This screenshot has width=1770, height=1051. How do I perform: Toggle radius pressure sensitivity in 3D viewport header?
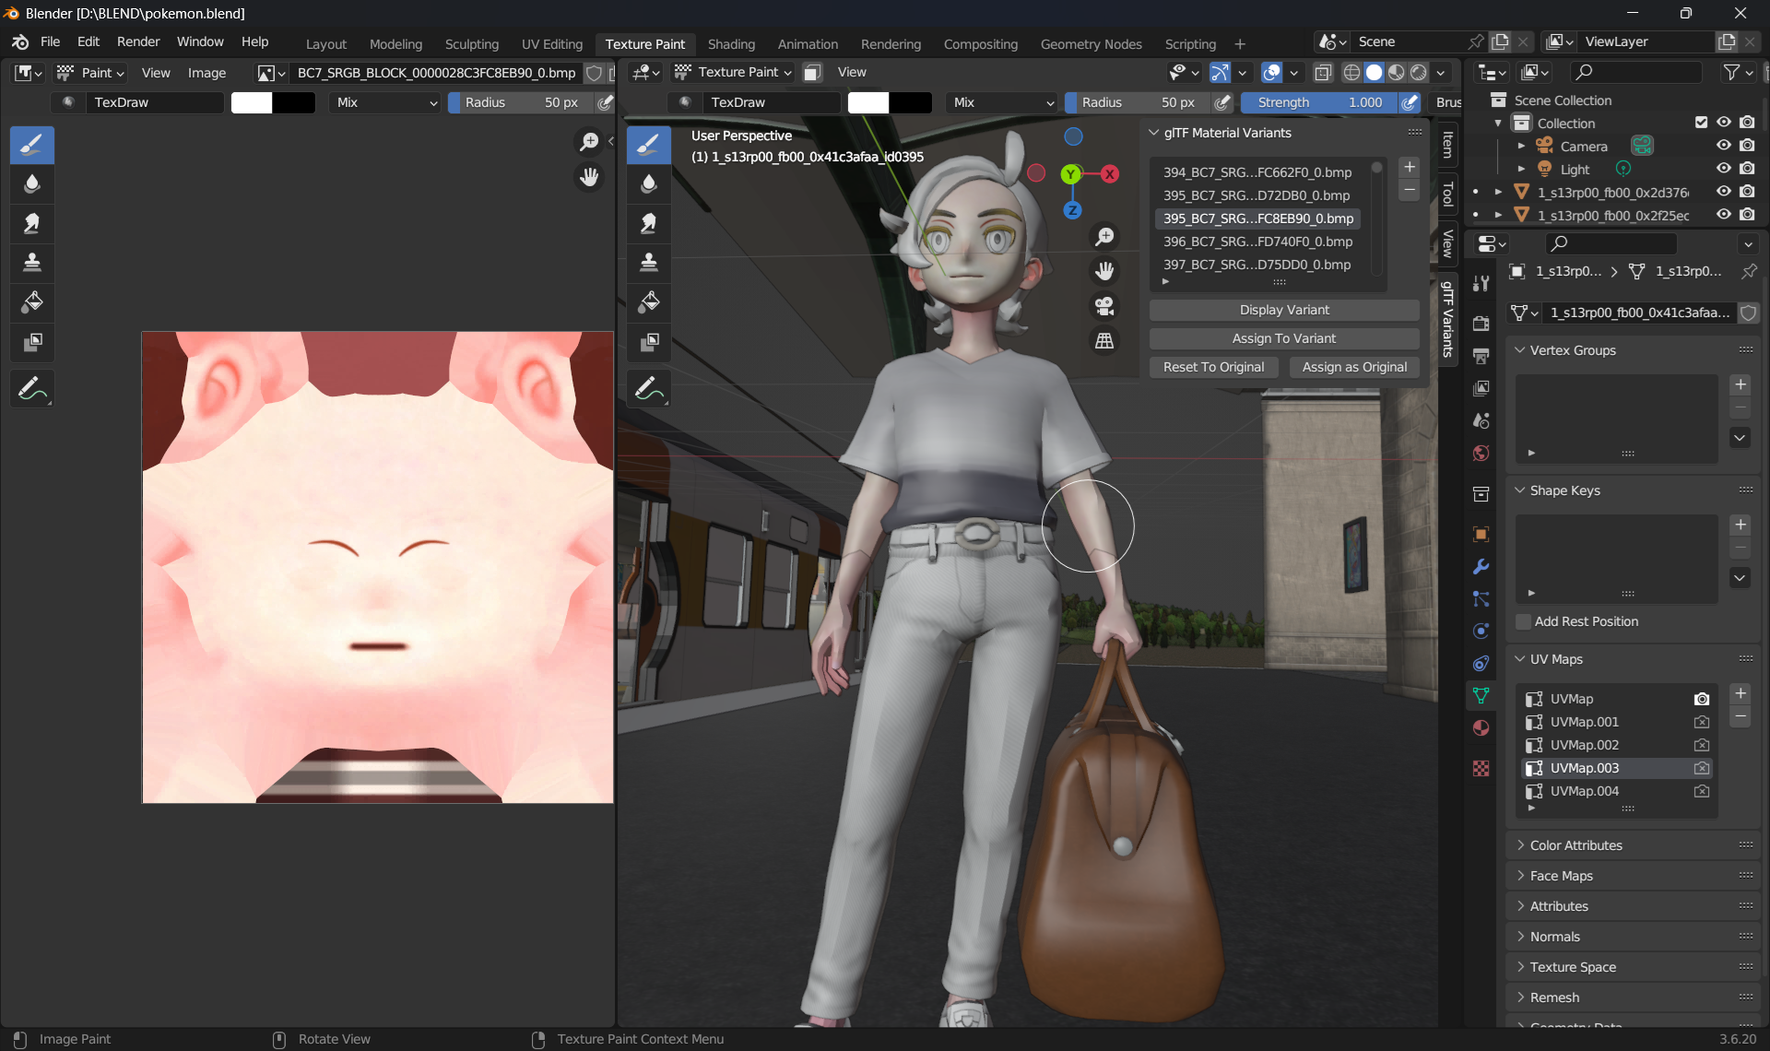[1222, 102]
